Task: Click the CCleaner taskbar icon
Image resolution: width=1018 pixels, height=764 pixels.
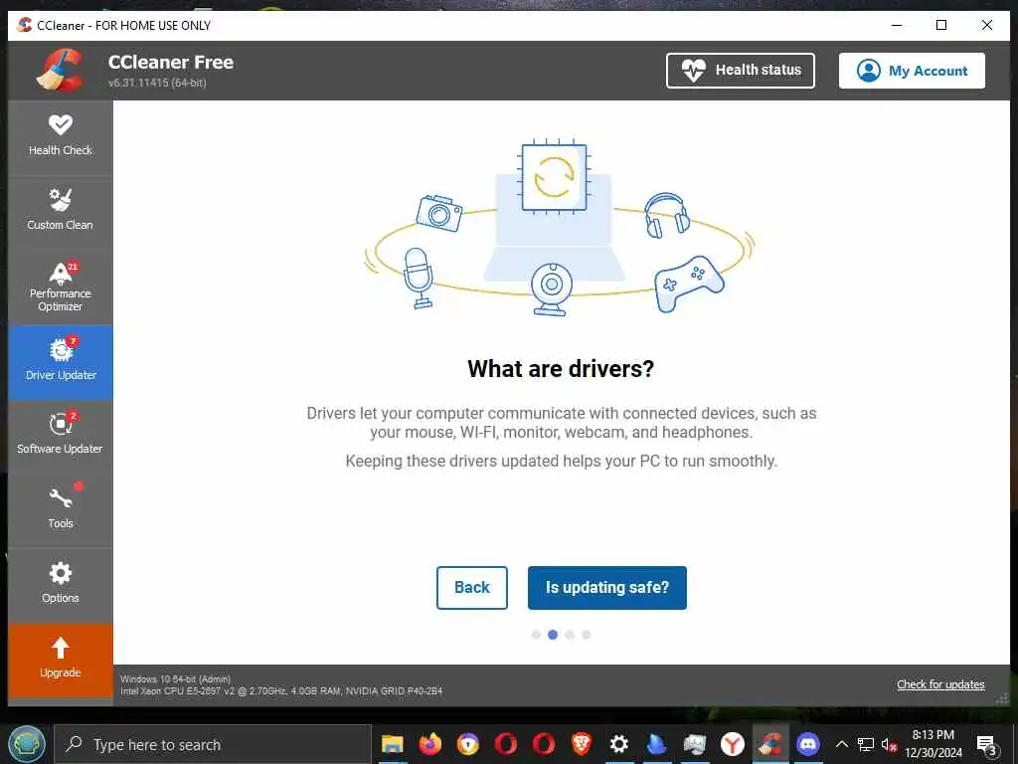Action: pyautogui.click(x=770, y=744)
